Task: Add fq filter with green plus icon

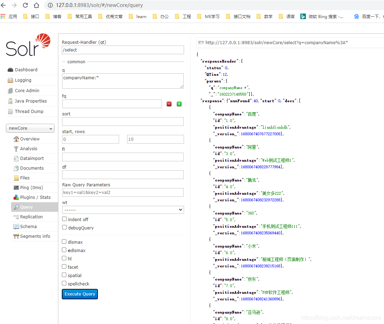Action: coord(179,104)
